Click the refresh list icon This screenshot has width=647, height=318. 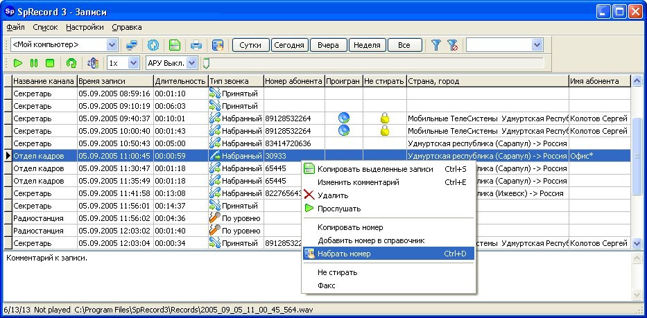[x=153, y=45]
